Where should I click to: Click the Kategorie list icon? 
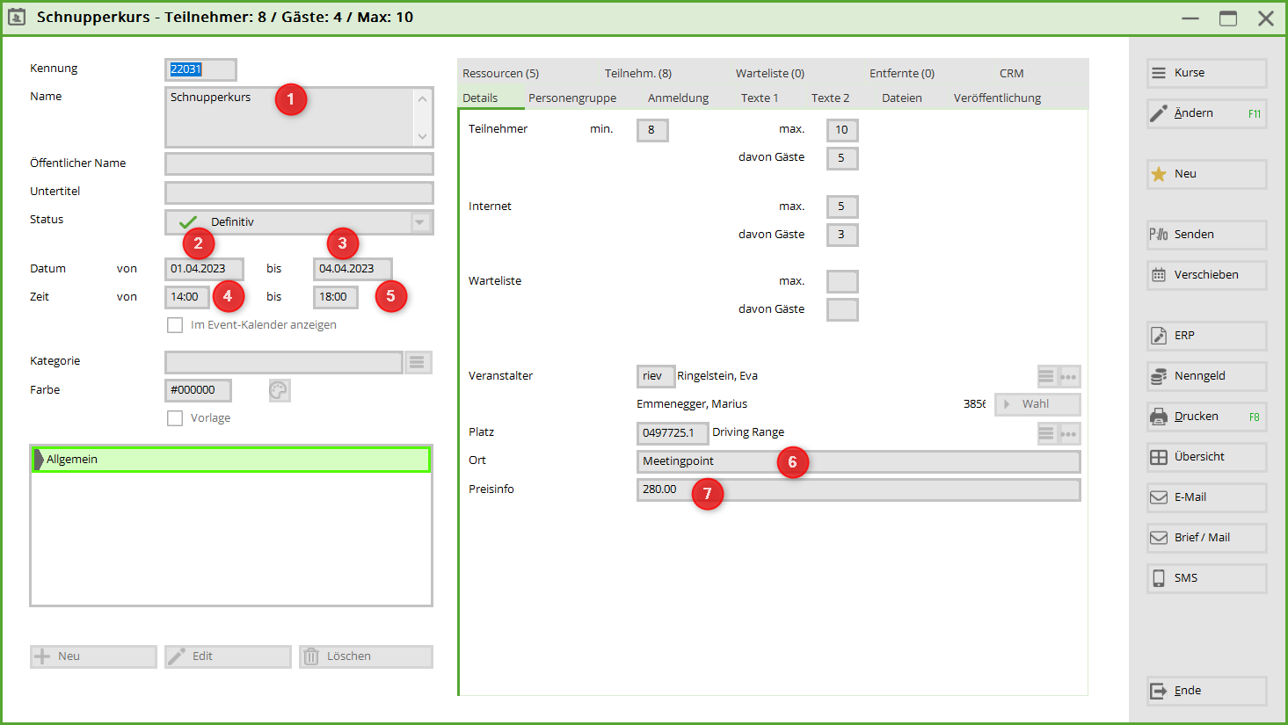point(418,362)
